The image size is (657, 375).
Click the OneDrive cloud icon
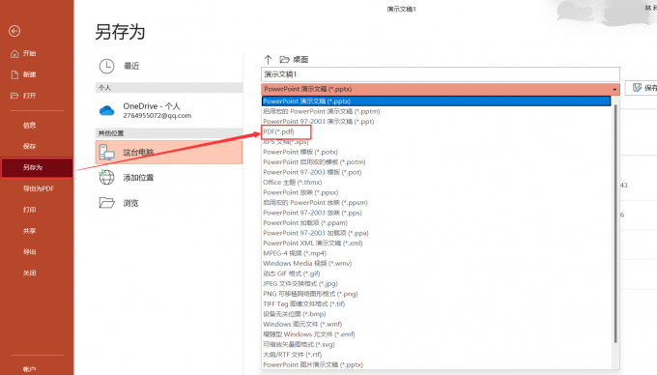click(106, 110)
